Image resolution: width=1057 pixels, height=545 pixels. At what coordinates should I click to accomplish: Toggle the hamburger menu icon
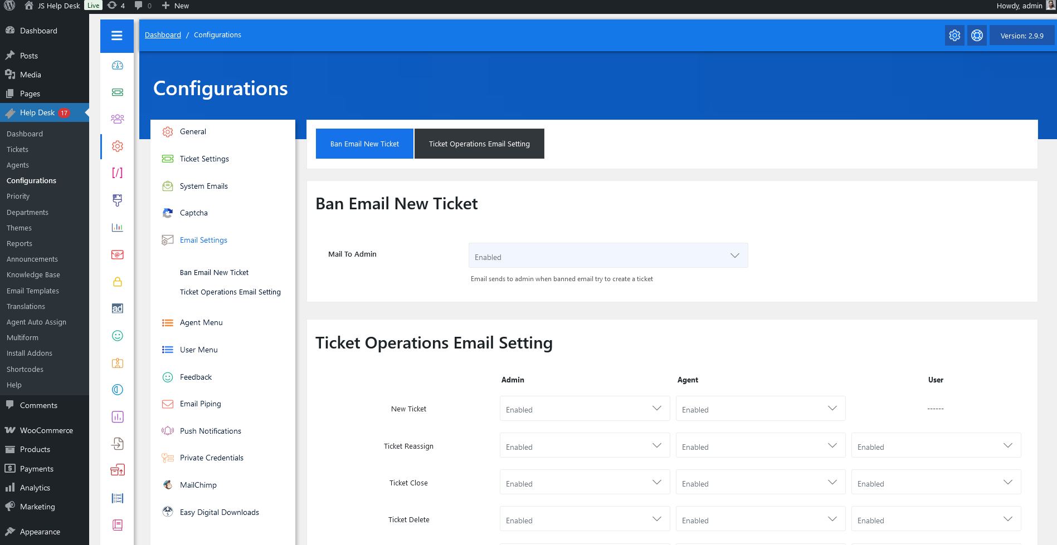(x=117, y=36)
